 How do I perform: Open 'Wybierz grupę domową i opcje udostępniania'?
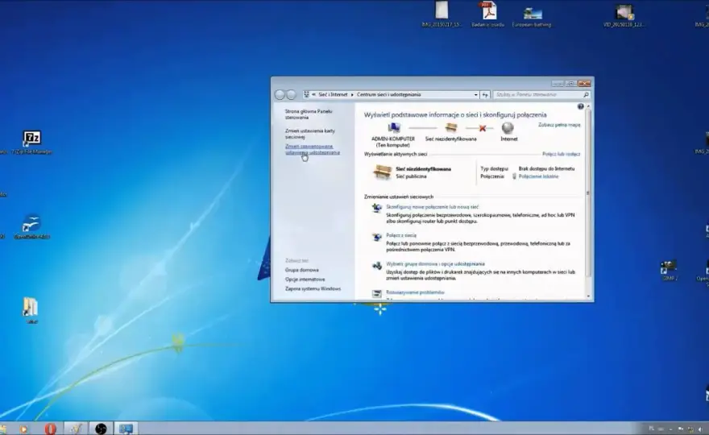point(435,263)
